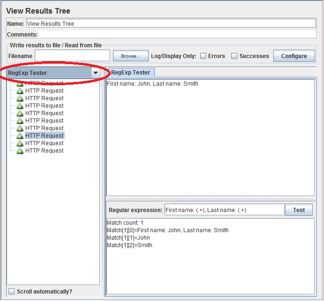Image resolution: width=324 pixels, height=301 pixels.
Task: Click response text 'First name: John, Last name: Smith'
Action: tap(152, 84)
